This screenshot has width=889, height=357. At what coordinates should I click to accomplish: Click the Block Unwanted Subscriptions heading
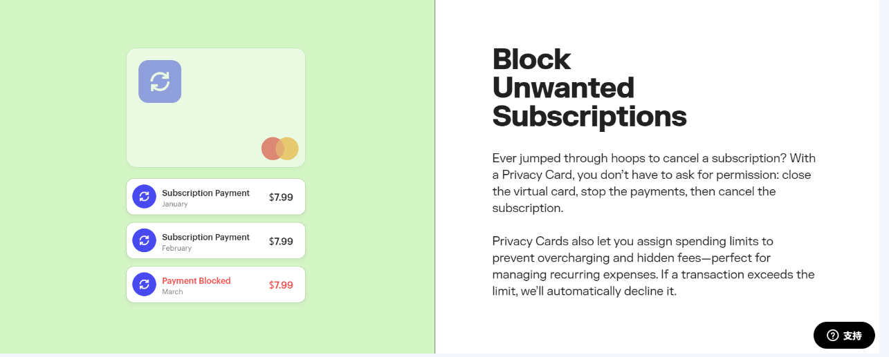[589, 88]
